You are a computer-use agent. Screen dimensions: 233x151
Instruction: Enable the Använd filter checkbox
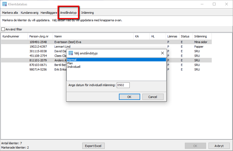pyautogui.click(x=3, y=29)
